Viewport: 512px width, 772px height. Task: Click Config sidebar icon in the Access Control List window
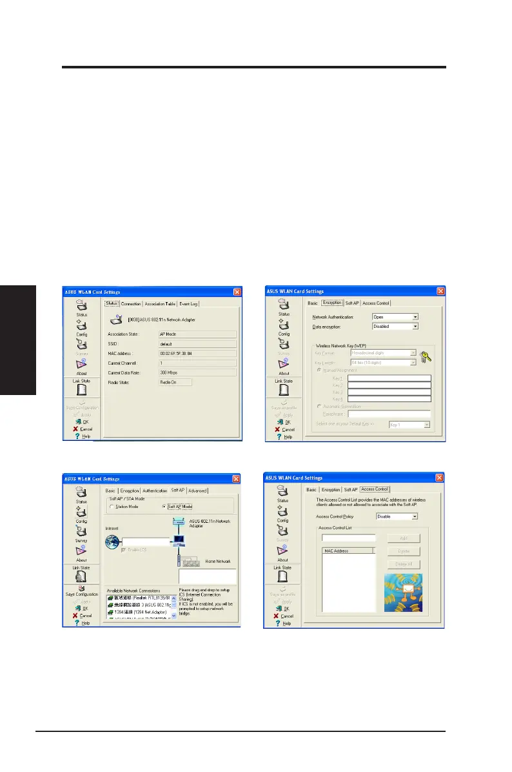(x=283, y=511)
